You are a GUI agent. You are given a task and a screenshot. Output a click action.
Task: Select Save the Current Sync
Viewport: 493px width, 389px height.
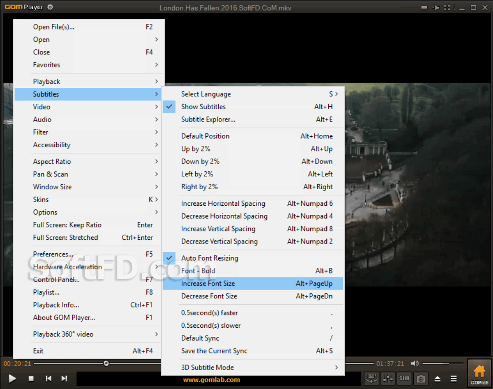pyautogui.click(x=253, y=351)
